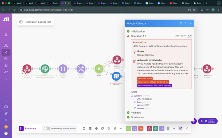222x138 pixels.
Task: Select the OpenAI ChatGPT module node
Action: [x=45, y=69]
